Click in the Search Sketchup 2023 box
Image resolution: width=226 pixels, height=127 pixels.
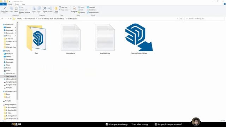pyautogui.click(x=205, y=19)
